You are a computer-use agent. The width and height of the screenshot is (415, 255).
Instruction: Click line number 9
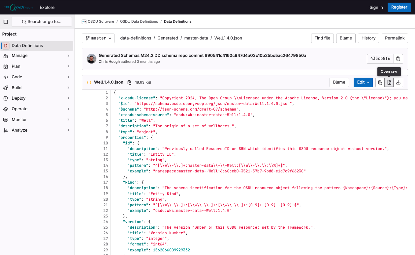107,138
